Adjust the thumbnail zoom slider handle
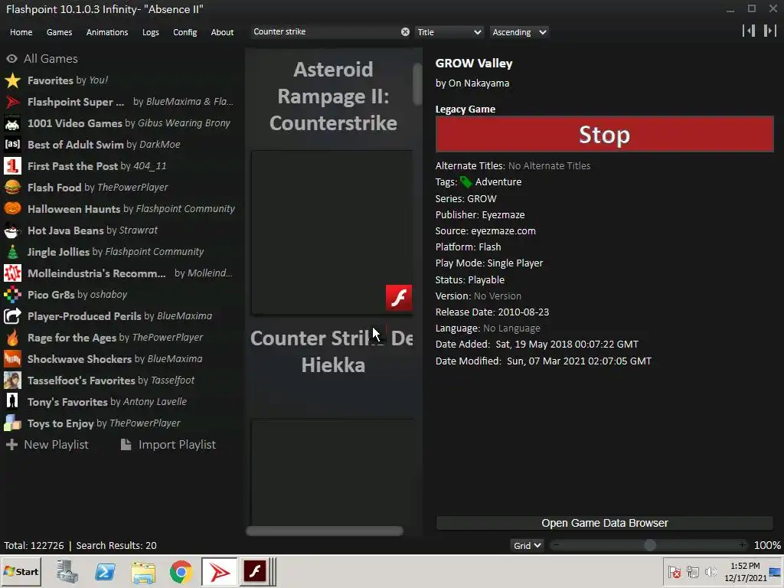This screenshot has height=588, width=784. point(649,545)
